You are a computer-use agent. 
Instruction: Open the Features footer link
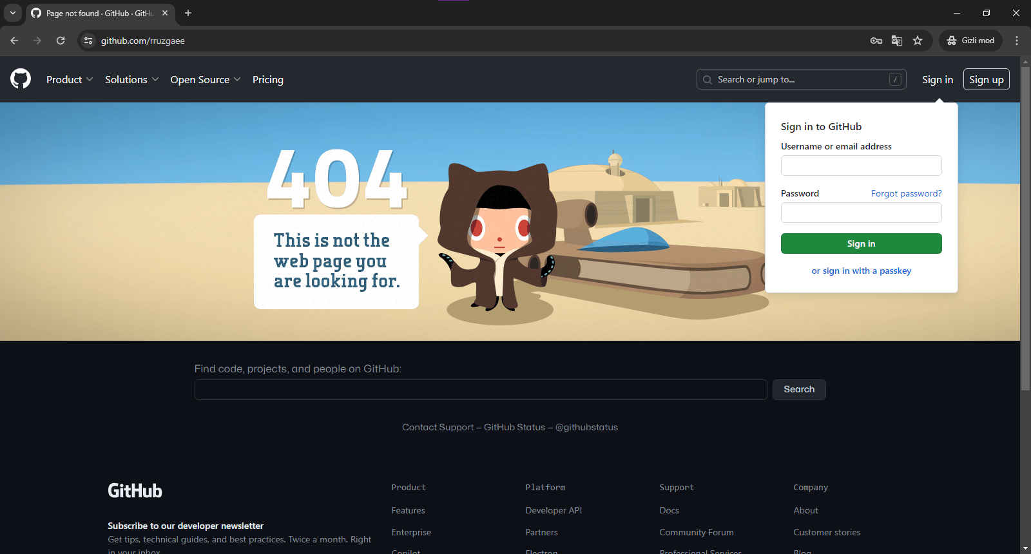(409, 510)
